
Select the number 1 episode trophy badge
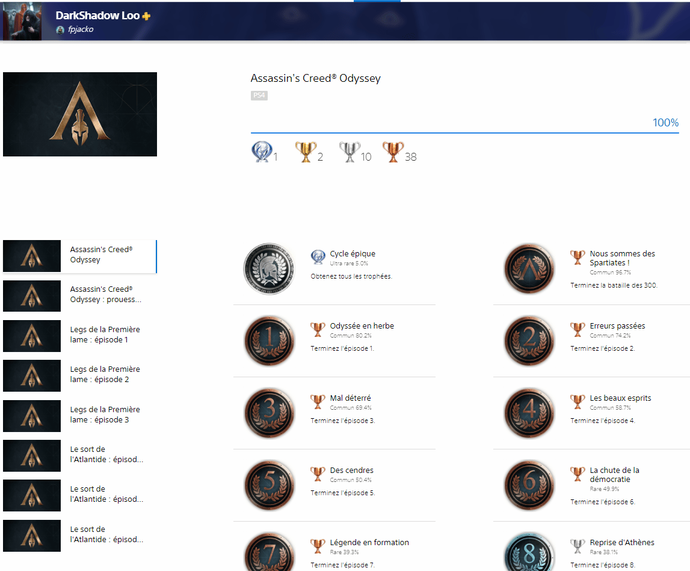point(270,341)
